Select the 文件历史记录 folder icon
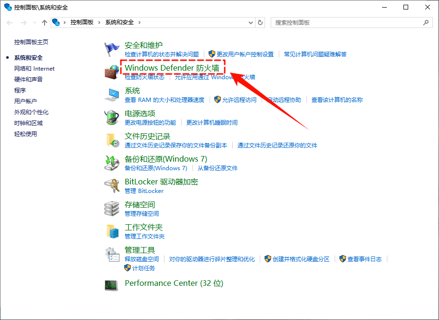Image resolution: width=439 pixels, height=320 pixels. pyautogui.click(x=112, y=140)
